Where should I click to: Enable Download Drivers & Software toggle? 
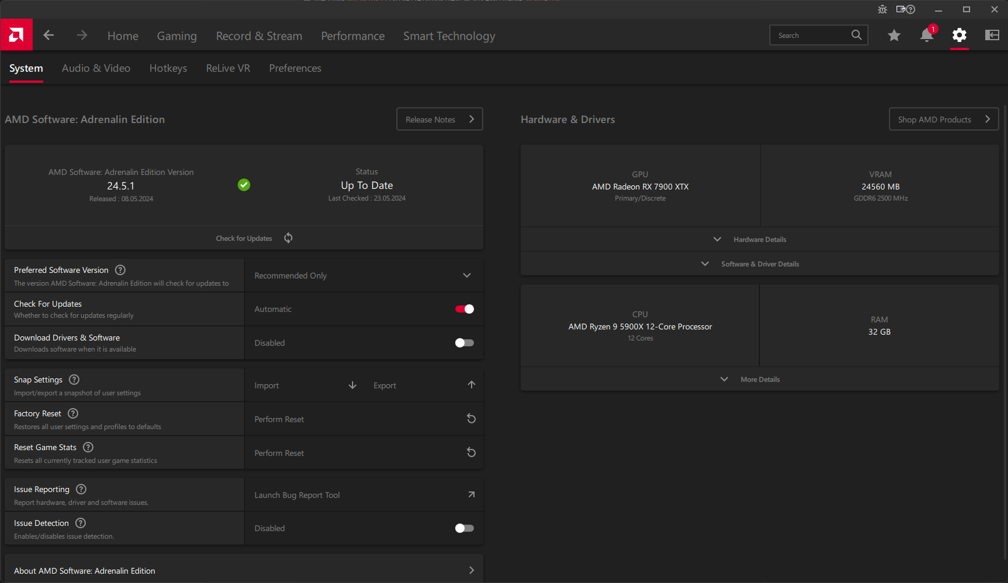pos(465,343)
